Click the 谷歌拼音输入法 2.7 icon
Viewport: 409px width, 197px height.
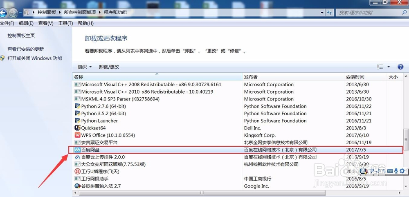(x=77, y=186)
